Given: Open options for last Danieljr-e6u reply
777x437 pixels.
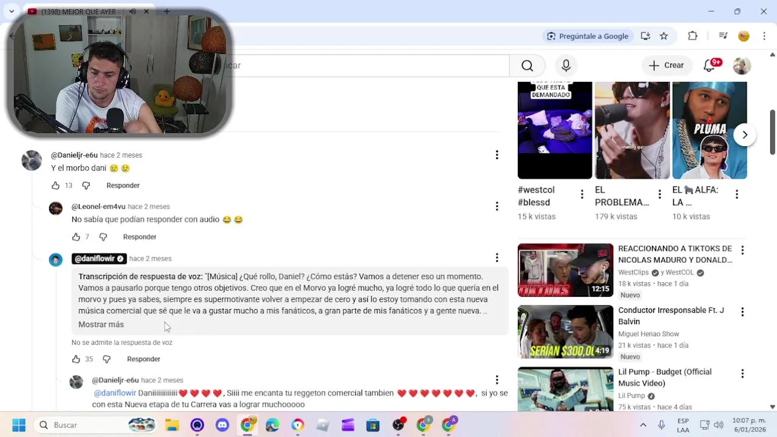Looking at the screenshot, I should [497, 380].
